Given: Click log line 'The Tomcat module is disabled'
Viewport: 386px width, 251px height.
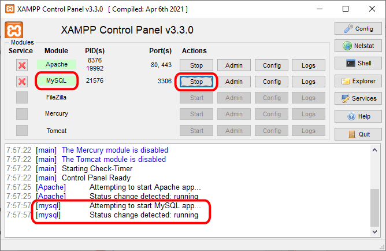Looking at the screenshot, I should click(114, 160).
